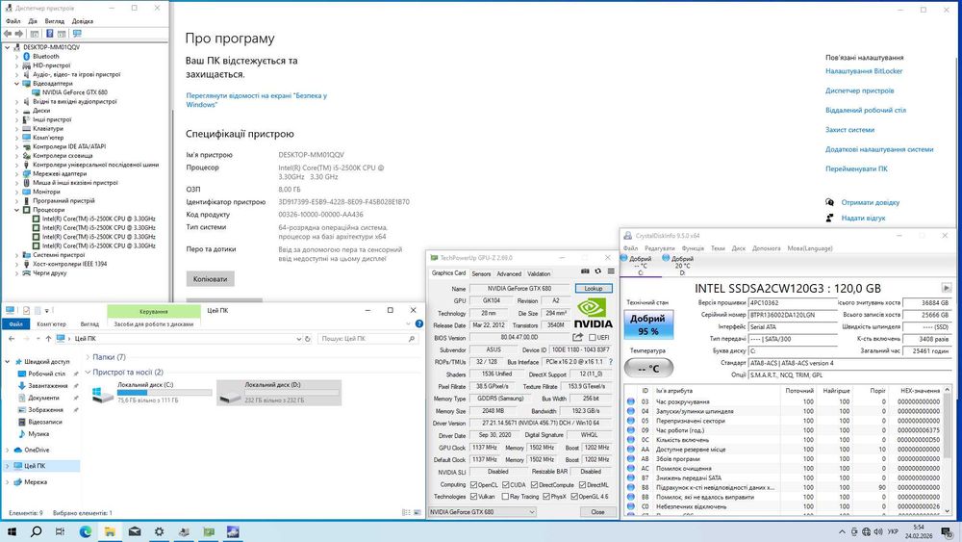Screen dimensions: 962x542
Task: Toggle DirectML checkbox
Action: (x=582, y=484)
